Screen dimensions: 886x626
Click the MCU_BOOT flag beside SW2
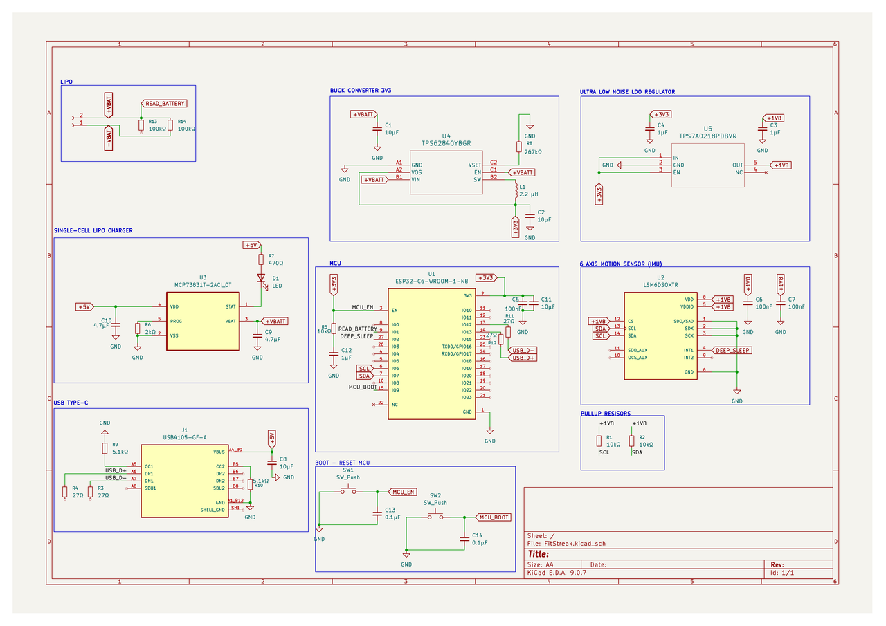(494, 517)
